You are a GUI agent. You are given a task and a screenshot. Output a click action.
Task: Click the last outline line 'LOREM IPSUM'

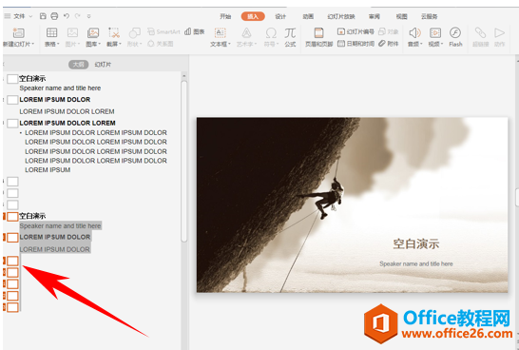[x=48, y=170]
